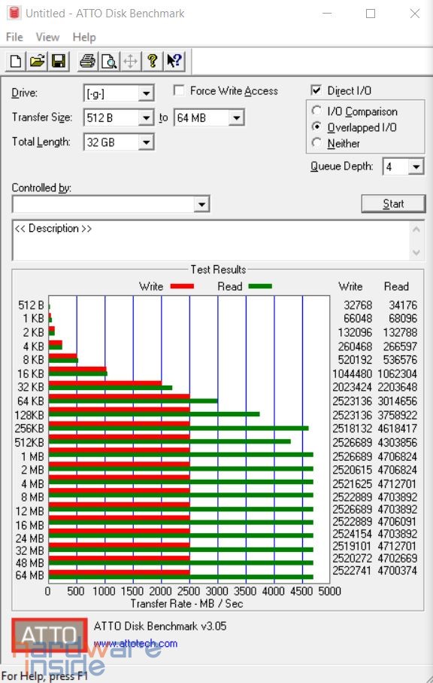Click the Read value 4712701 for 4 MB

pyautogui.click(x=398, y=483)
